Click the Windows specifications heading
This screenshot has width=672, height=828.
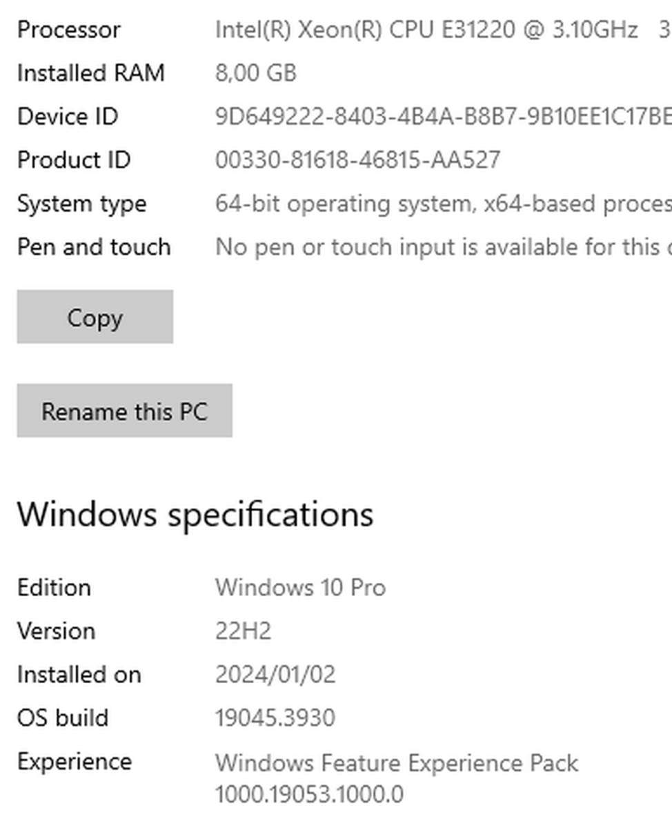point(196,513)
